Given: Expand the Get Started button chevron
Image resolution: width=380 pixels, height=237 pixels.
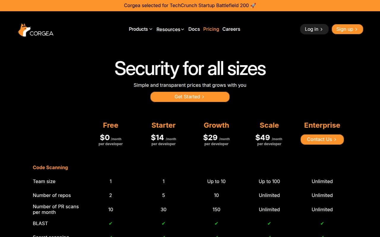Looking at the screenshot, I should coord(203,97).
